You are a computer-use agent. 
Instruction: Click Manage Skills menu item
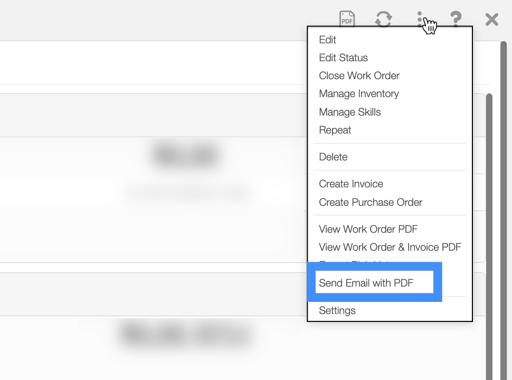[349, 112]
